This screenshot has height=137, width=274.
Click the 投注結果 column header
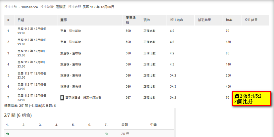pos(251,20)
